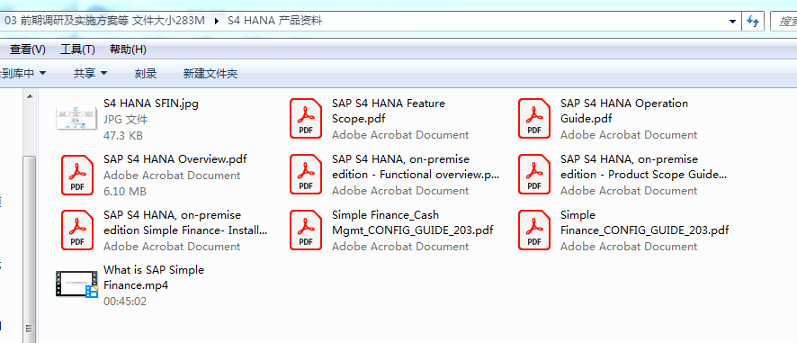Click the navigation pane scroll up arrow
Image resolution: width=797 pixels, height=343 pixels.
[x=30, y=96]
